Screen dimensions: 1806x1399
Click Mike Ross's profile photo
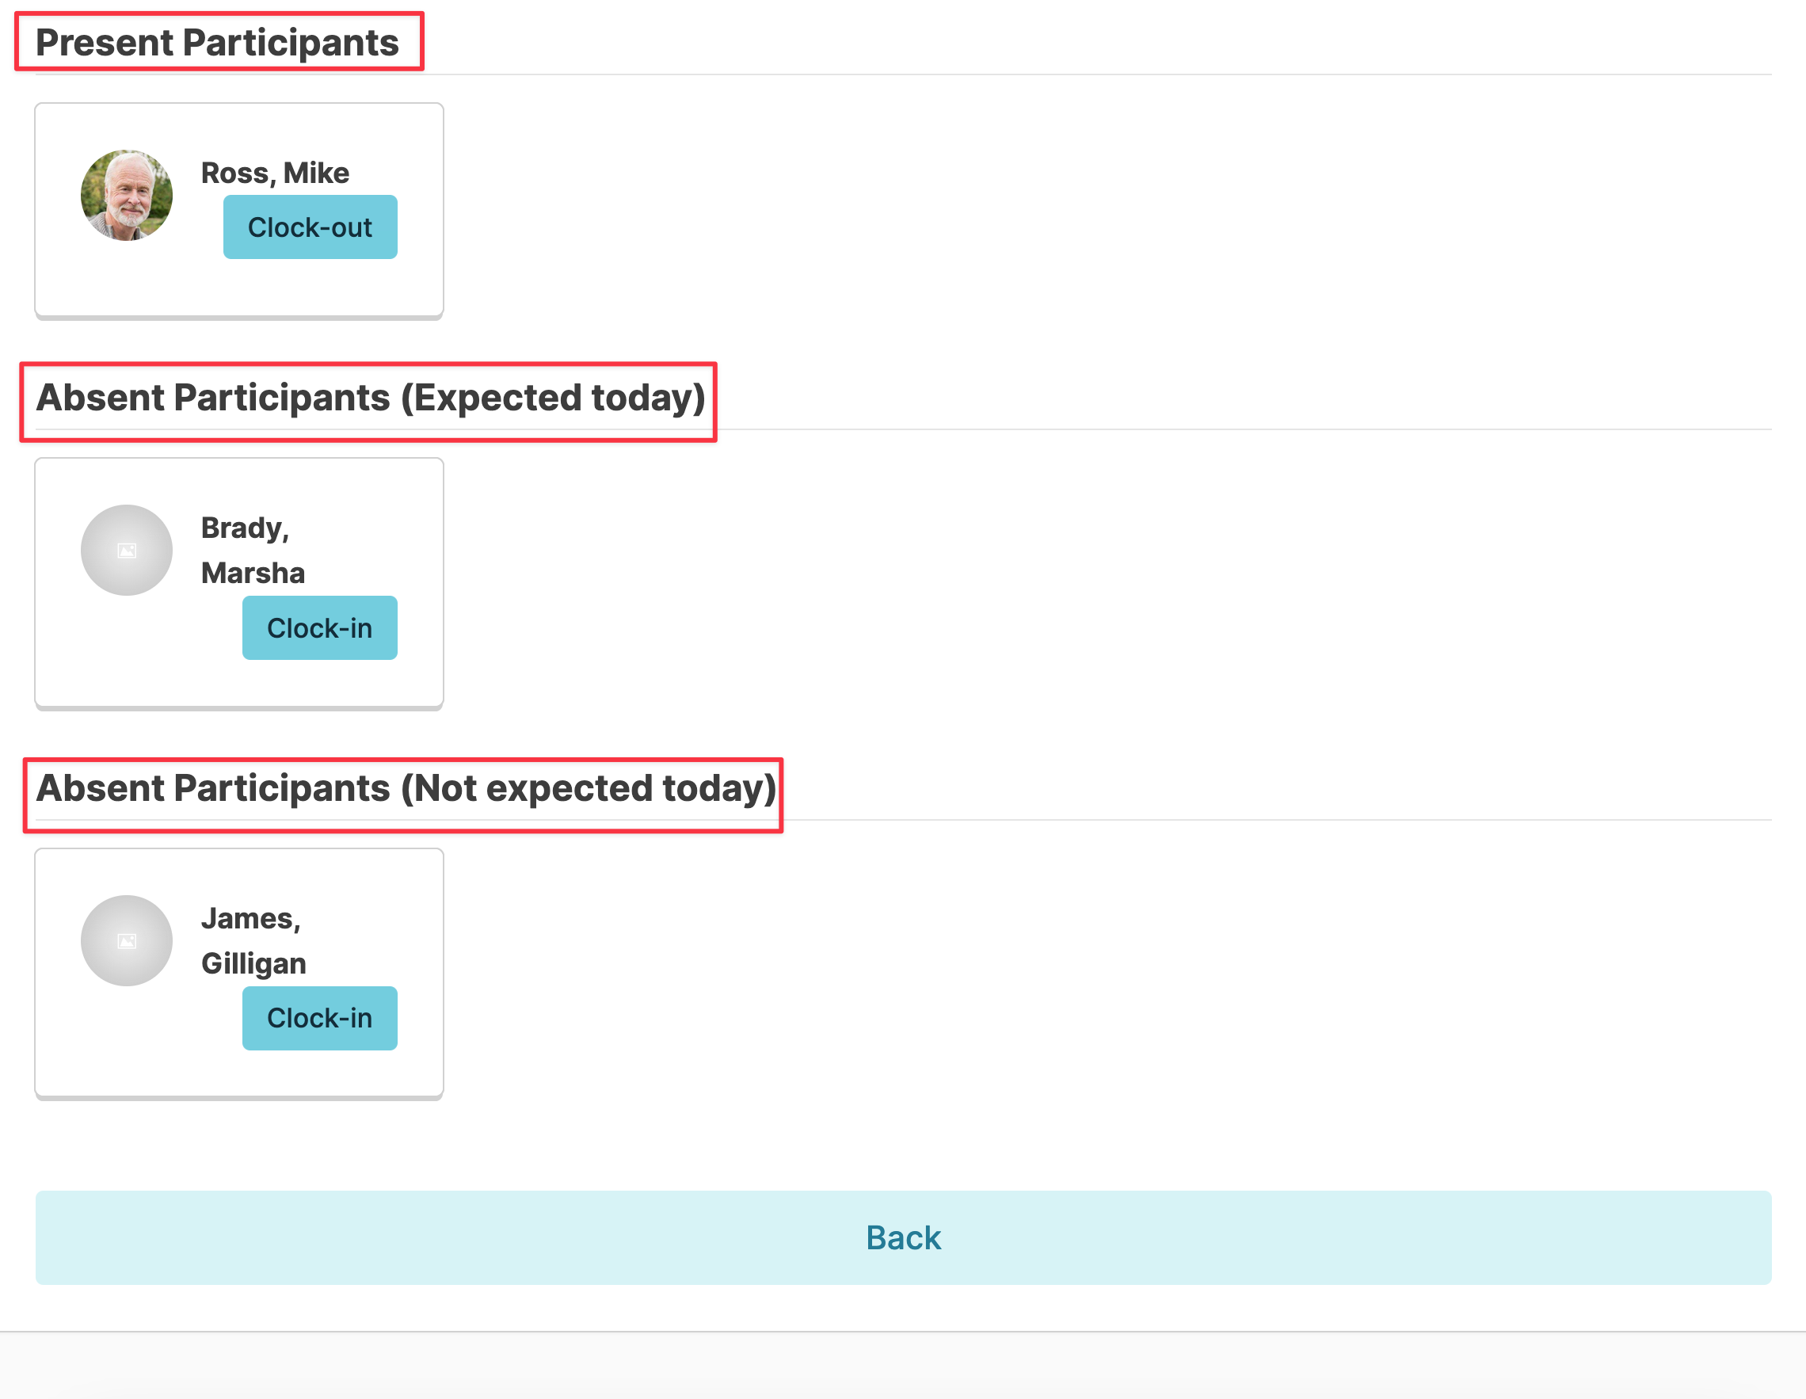point(127,195)
